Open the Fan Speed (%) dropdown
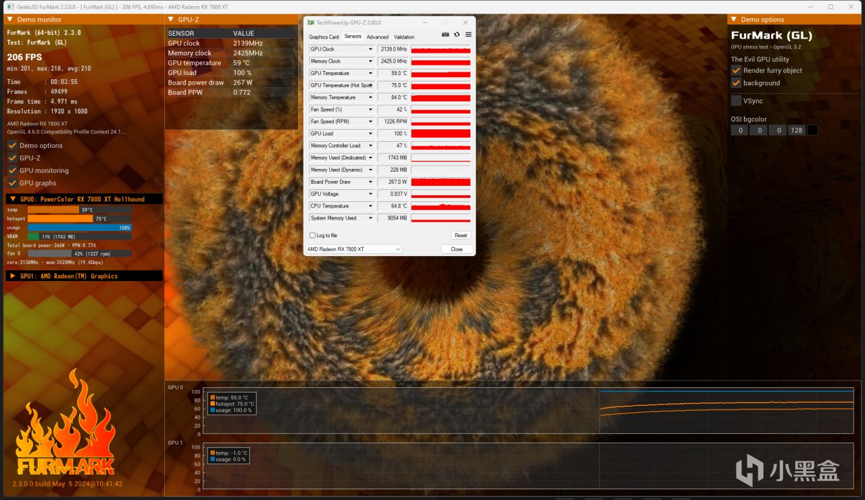 (370, 109)
